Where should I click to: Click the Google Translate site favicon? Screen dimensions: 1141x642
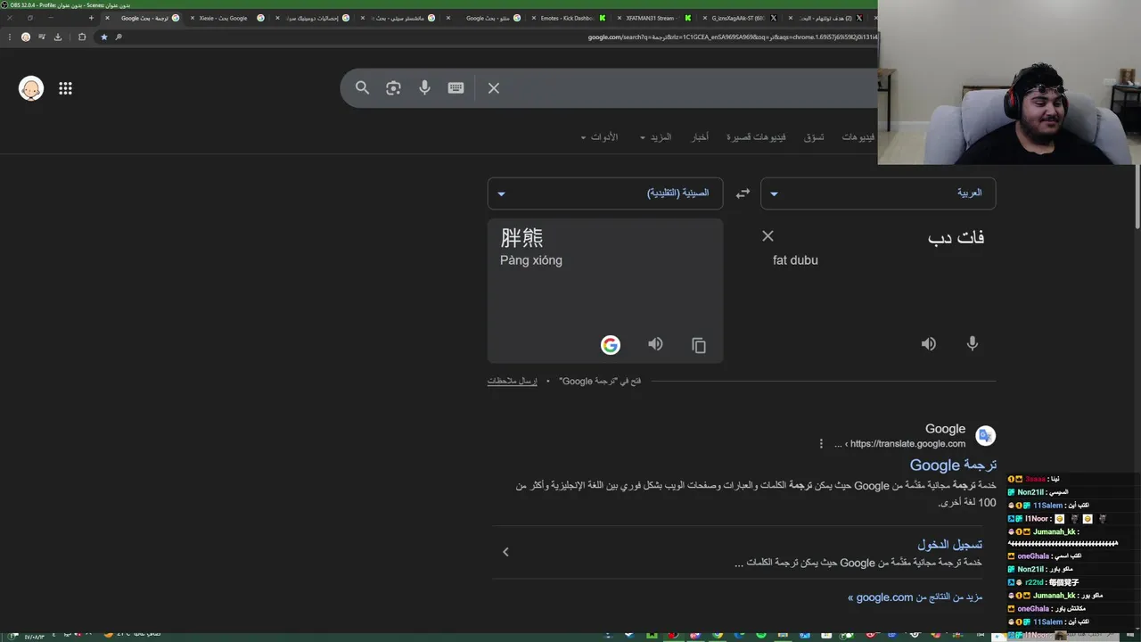click(x=985, y=435)
